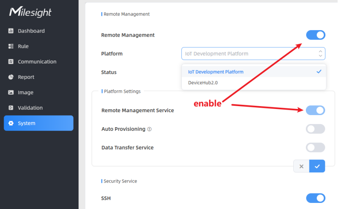This screenshot has height=209, width=338.
Task: Disable the SSH toggle
Action: (x=316, y=198)
